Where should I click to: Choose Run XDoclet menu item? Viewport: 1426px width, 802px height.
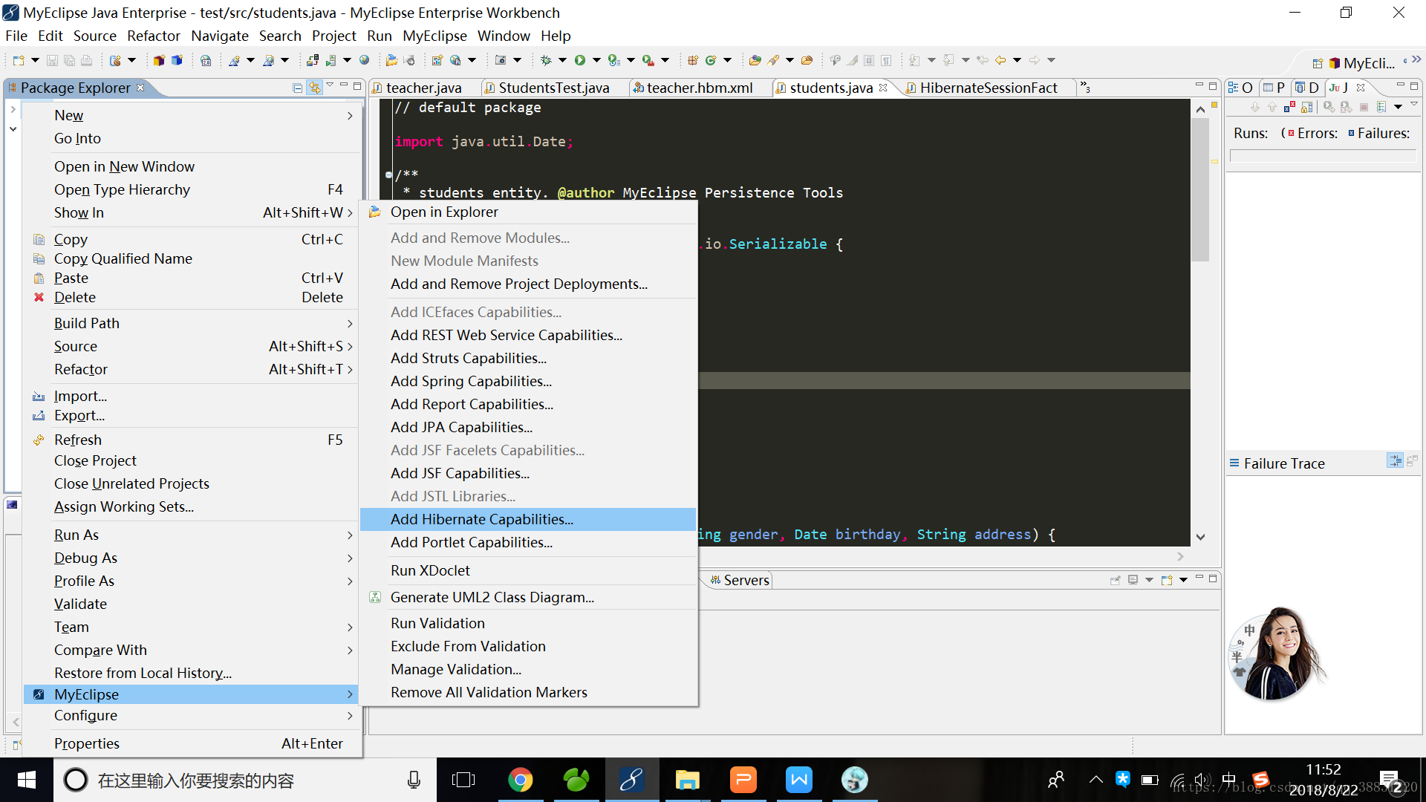coord(528,570)
